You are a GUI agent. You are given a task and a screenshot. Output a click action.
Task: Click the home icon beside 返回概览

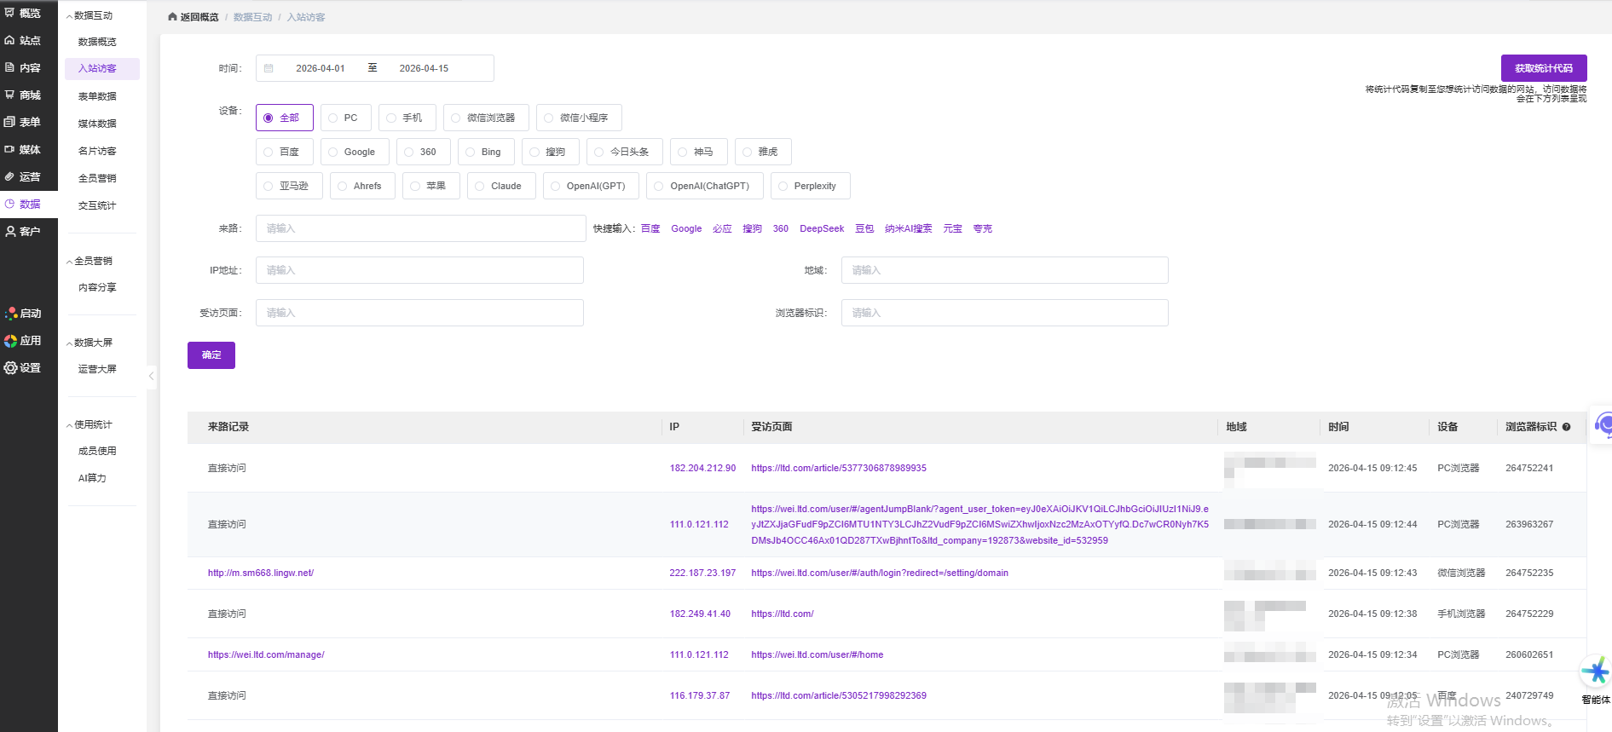[x=172, y=17]
